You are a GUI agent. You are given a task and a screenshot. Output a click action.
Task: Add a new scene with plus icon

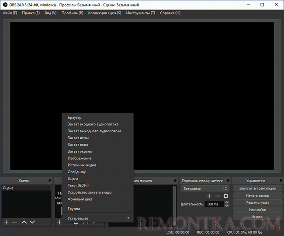click(x=6, y=222)
